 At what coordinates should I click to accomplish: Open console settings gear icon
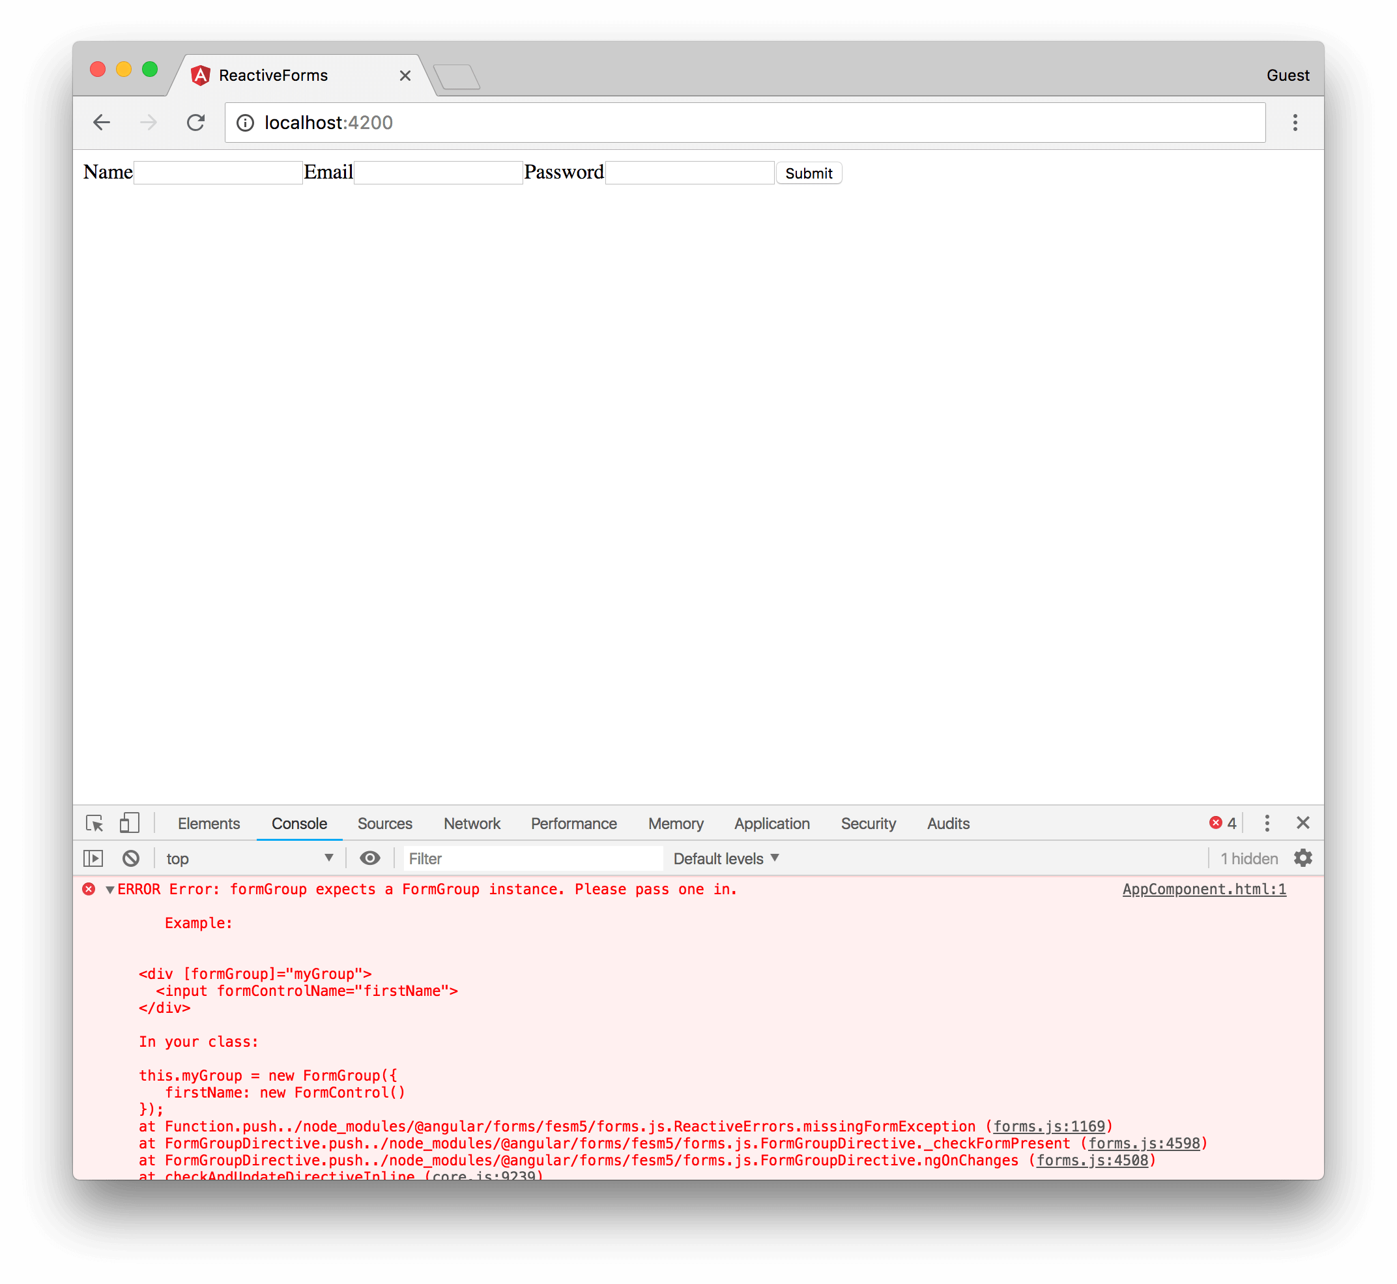click(1303, 858)
